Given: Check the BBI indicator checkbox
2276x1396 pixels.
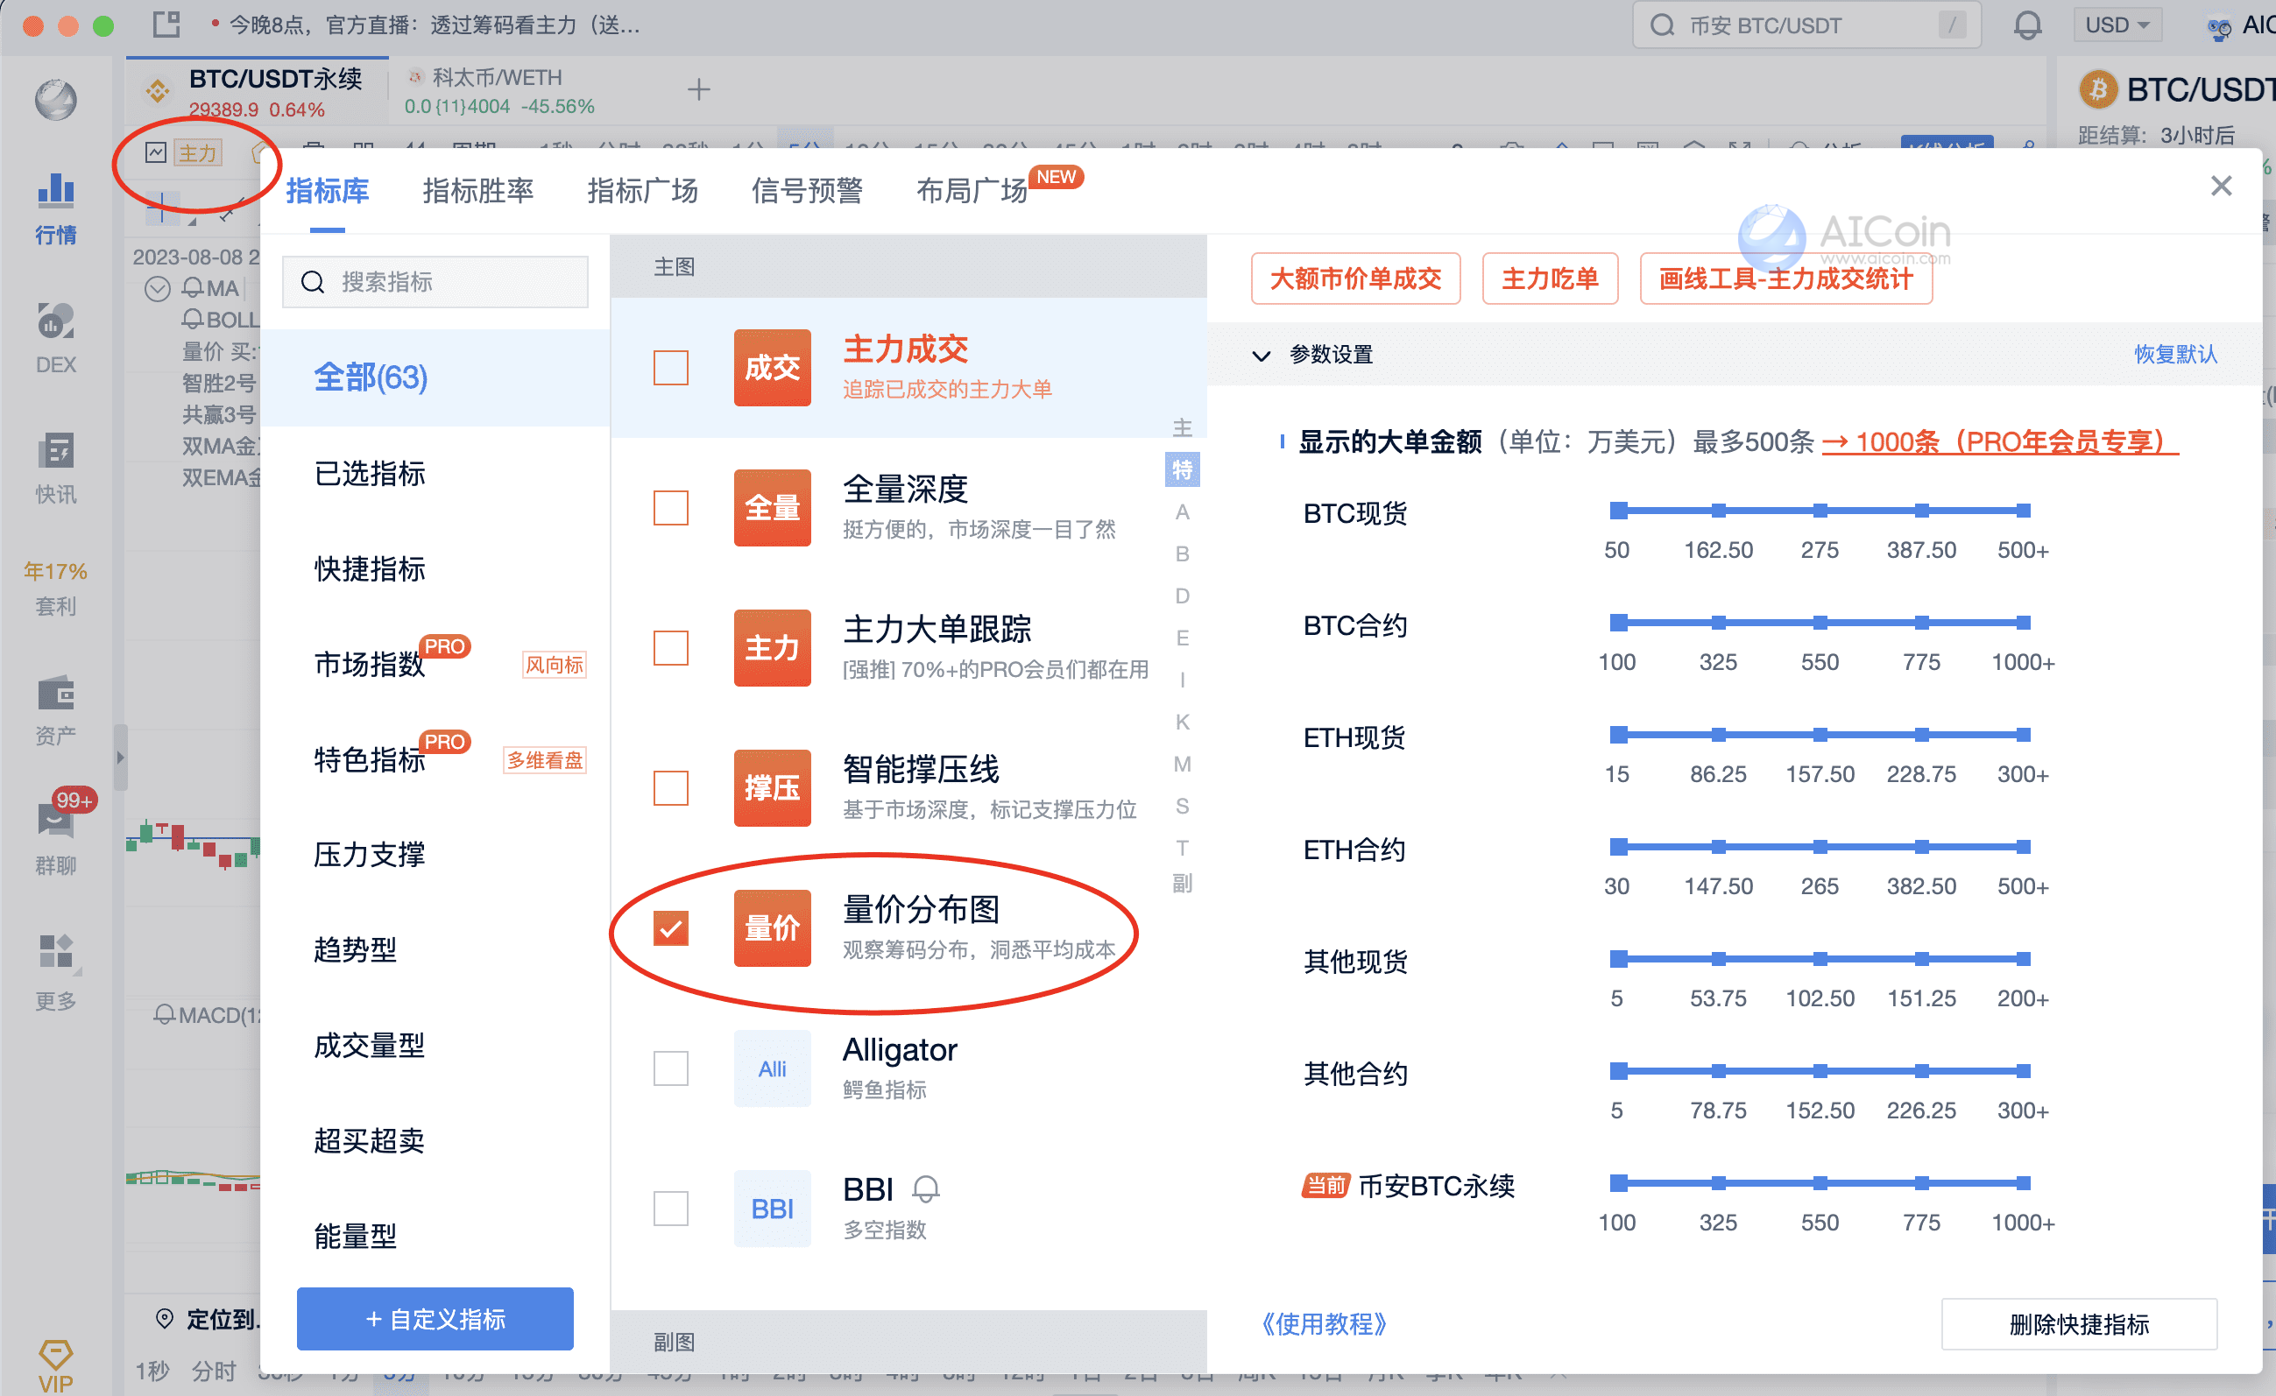Looking at the screenshot, I should (670, 1209).
